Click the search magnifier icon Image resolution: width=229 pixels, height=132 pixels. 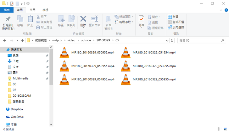223,41
